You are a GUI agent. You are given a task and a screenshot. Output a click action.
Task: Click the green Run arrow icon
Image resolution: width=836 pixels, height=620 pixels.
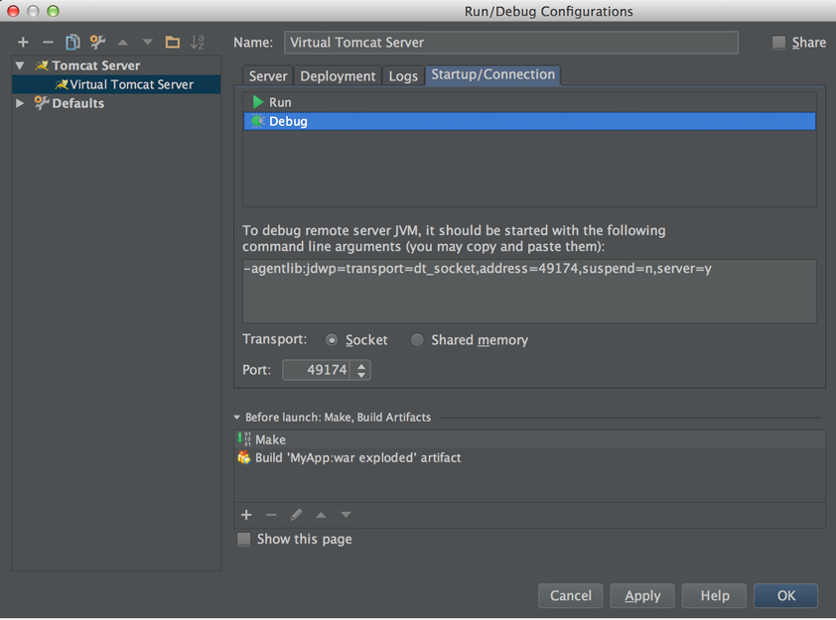point(258,102)
